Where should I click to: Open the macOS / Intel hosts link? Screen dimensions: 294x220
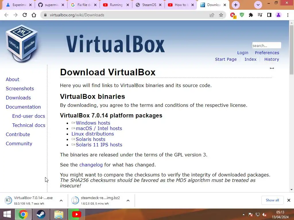99,128
